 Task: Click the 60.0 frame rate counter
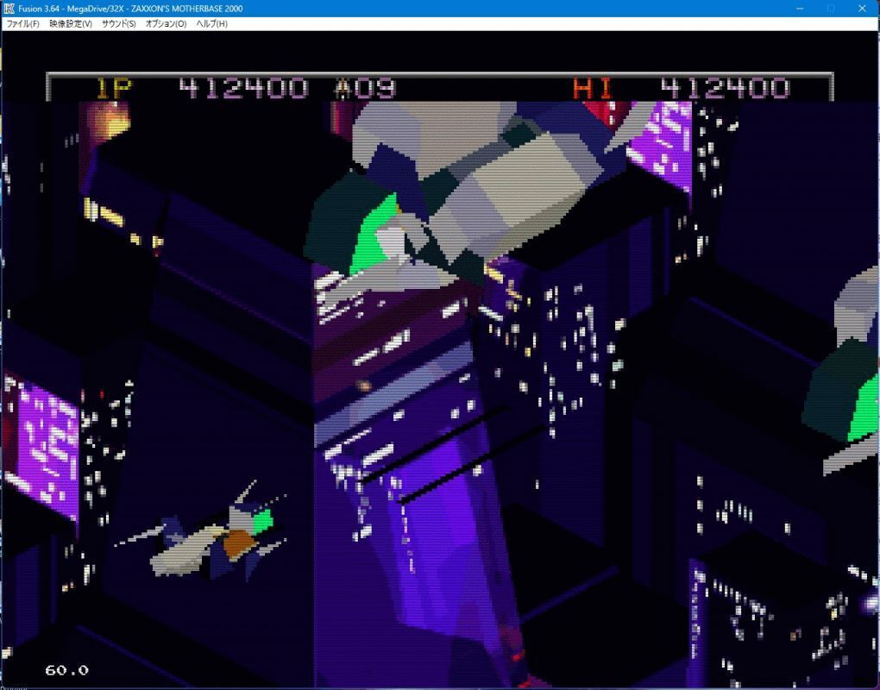[x=66, y=670]
